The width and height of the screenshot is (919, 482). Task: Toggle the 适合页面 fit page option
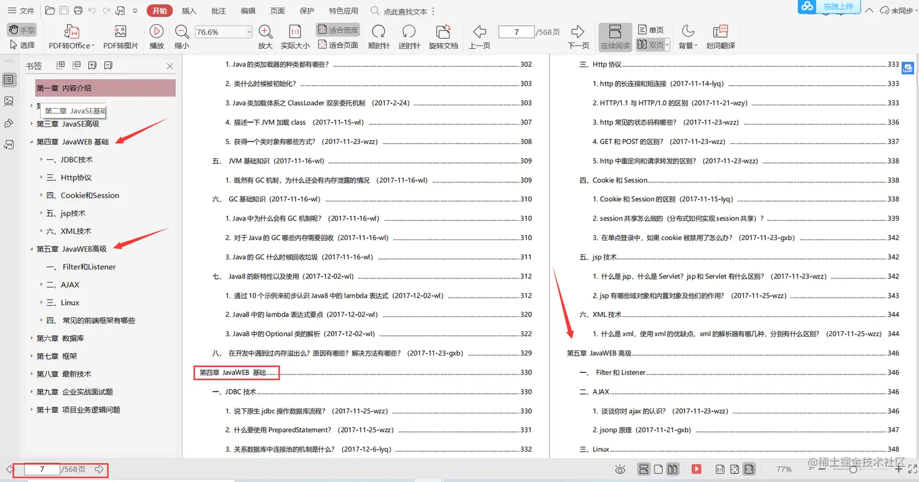338,45
